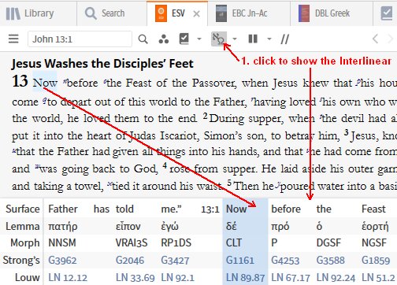Click the Lemma row label
The height and width of the screenshot is (285, 397).
[x=23, y=226]
